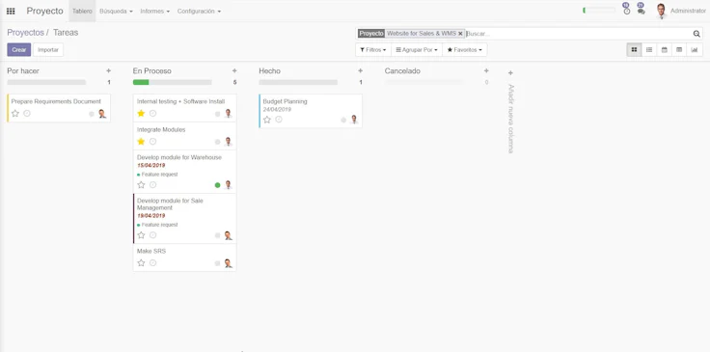Image resolution: width=710 pixels, height=352 pixels.
Task: Click assignee avatar on Integrate Modules card
Action: point(228,142)
